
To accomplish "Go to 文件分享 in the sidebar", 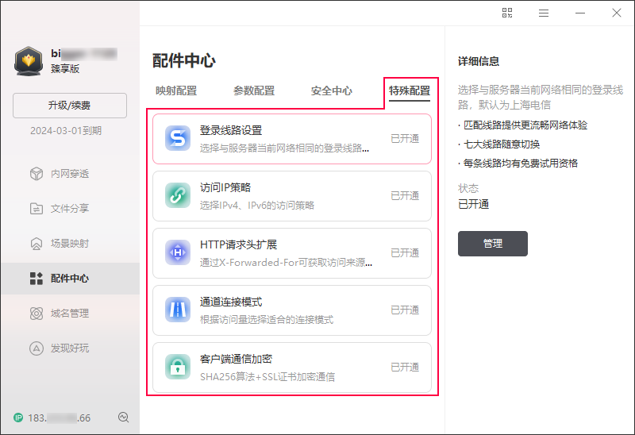I will tap(69, 209).
